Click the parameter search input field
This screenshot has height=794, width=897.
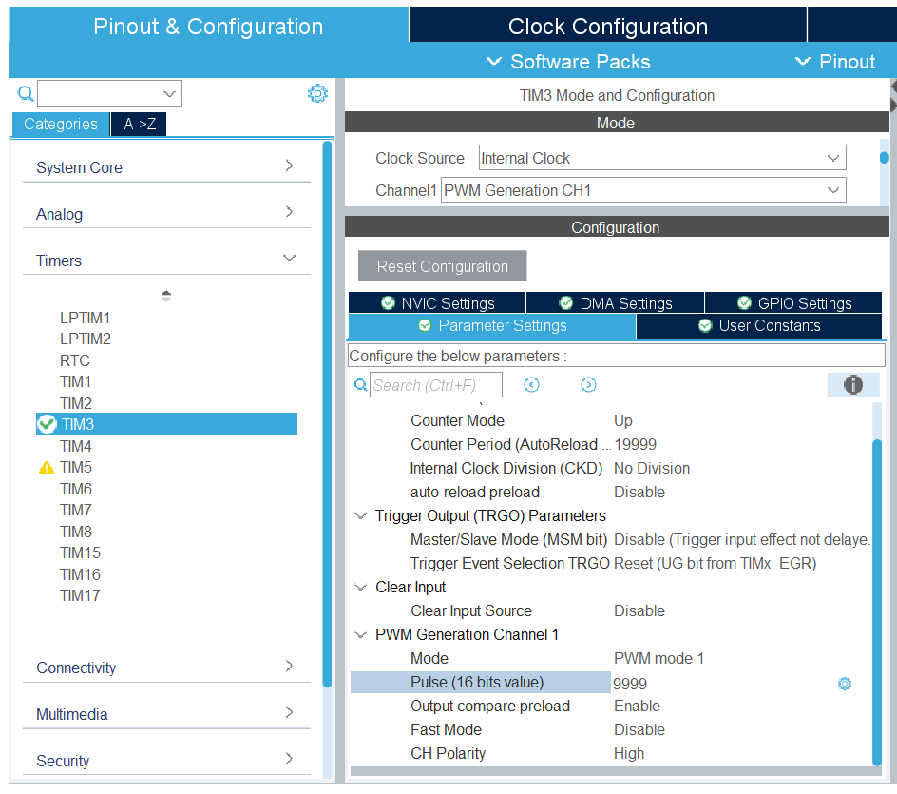(x=435, y=385)
